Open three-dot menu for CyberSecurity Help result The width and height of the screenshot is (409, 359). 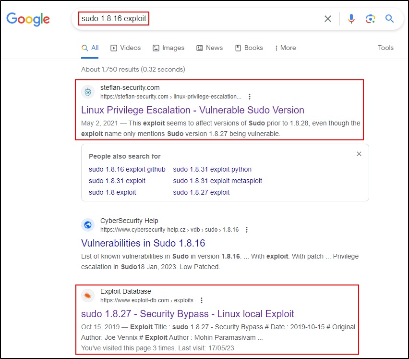[x=247, y=230]
